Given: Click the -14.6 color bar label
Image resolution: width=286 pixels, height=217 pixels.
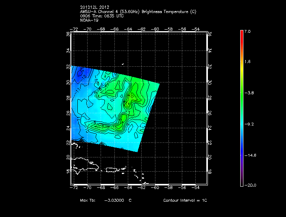Looking at the screenshot, I should coord(250,155).
